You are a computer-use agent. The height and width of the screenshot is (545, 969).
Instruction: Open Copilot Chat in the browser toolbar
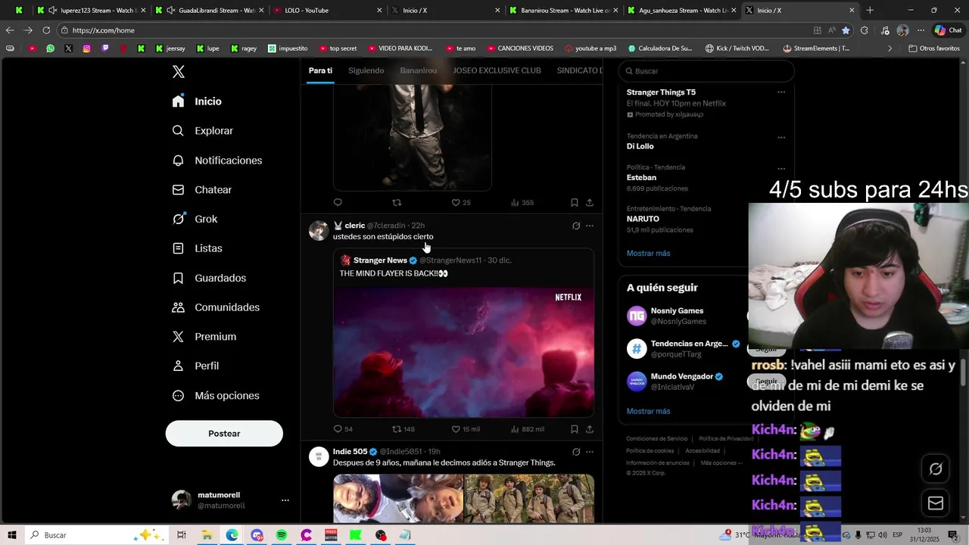(x=948, y=30)
